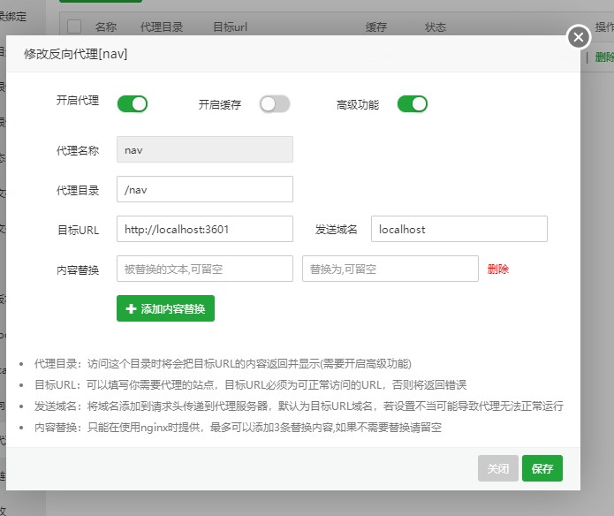Close the dialog with the X icon
The width and height of the screenshot is (614, 516).
click(x=579, y=37)
